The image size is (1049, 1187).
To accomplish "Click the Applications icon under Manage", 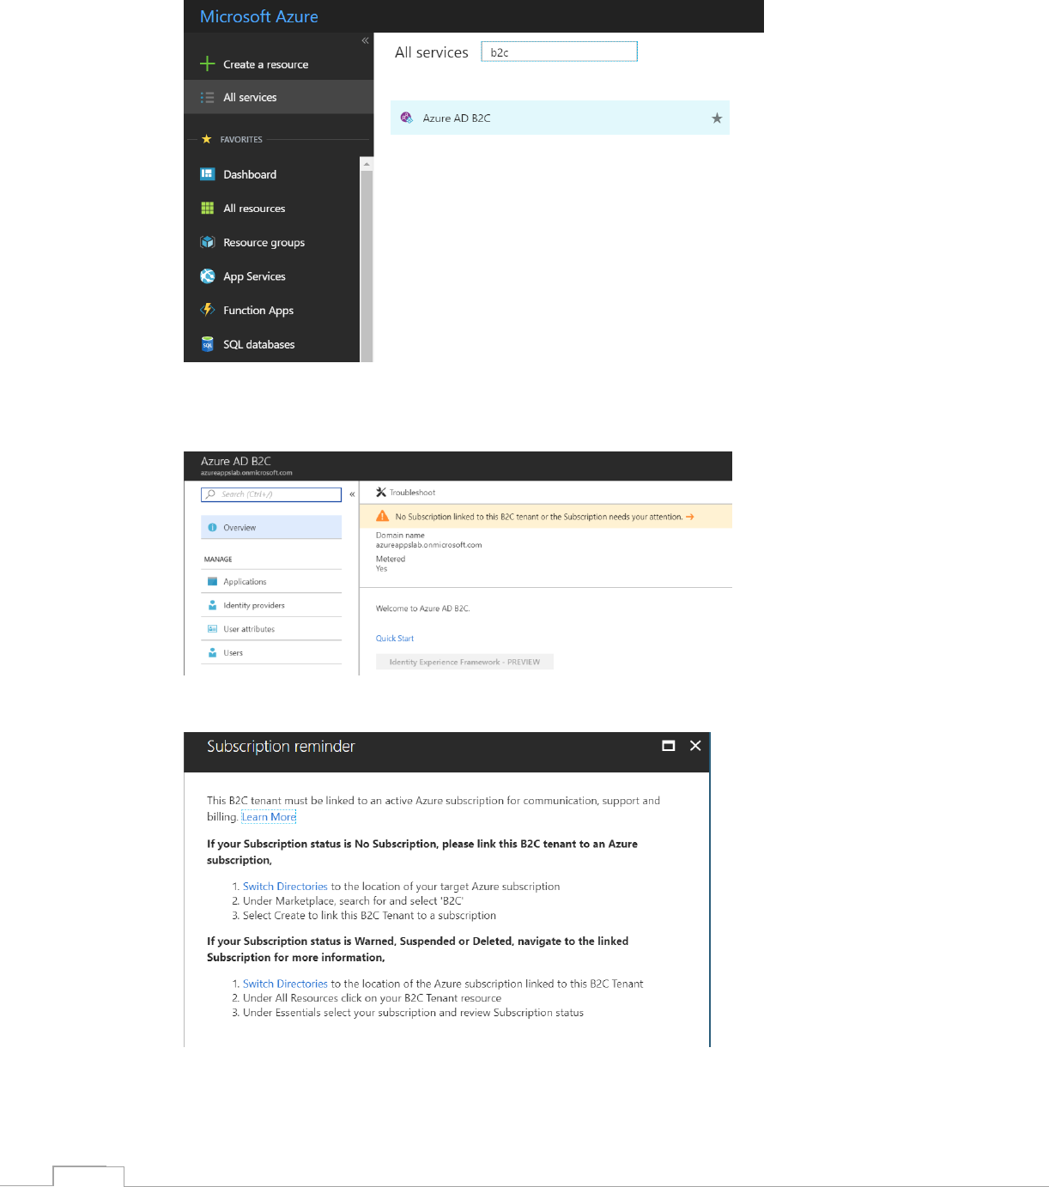I will [x=212, y=581].
